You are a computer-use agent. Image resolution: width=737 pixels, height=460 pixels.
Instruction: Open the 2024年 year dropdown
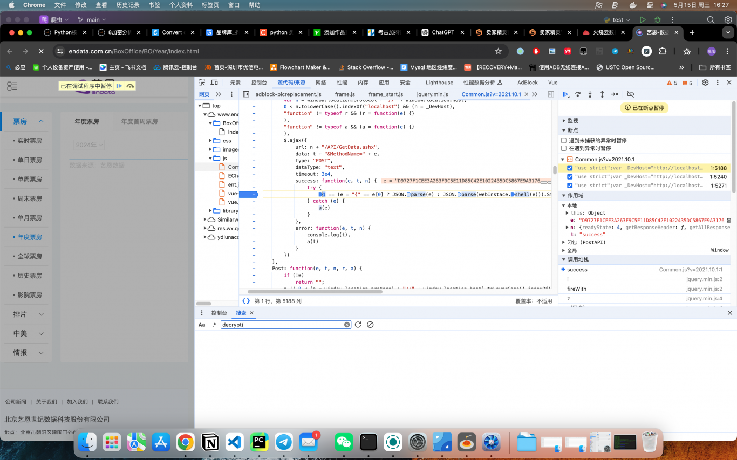pos(89,145)
